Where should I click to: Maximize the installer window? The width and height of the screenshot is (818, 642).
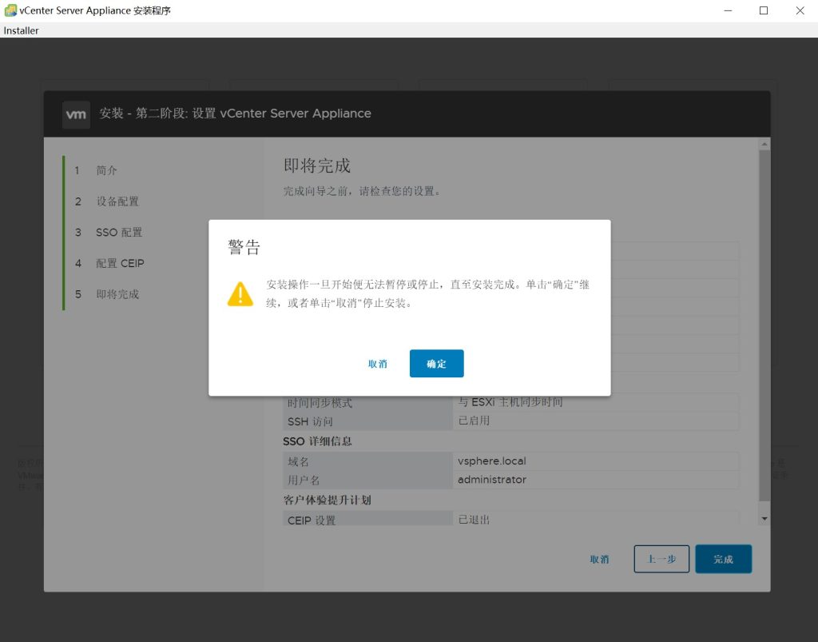(763, 10)
